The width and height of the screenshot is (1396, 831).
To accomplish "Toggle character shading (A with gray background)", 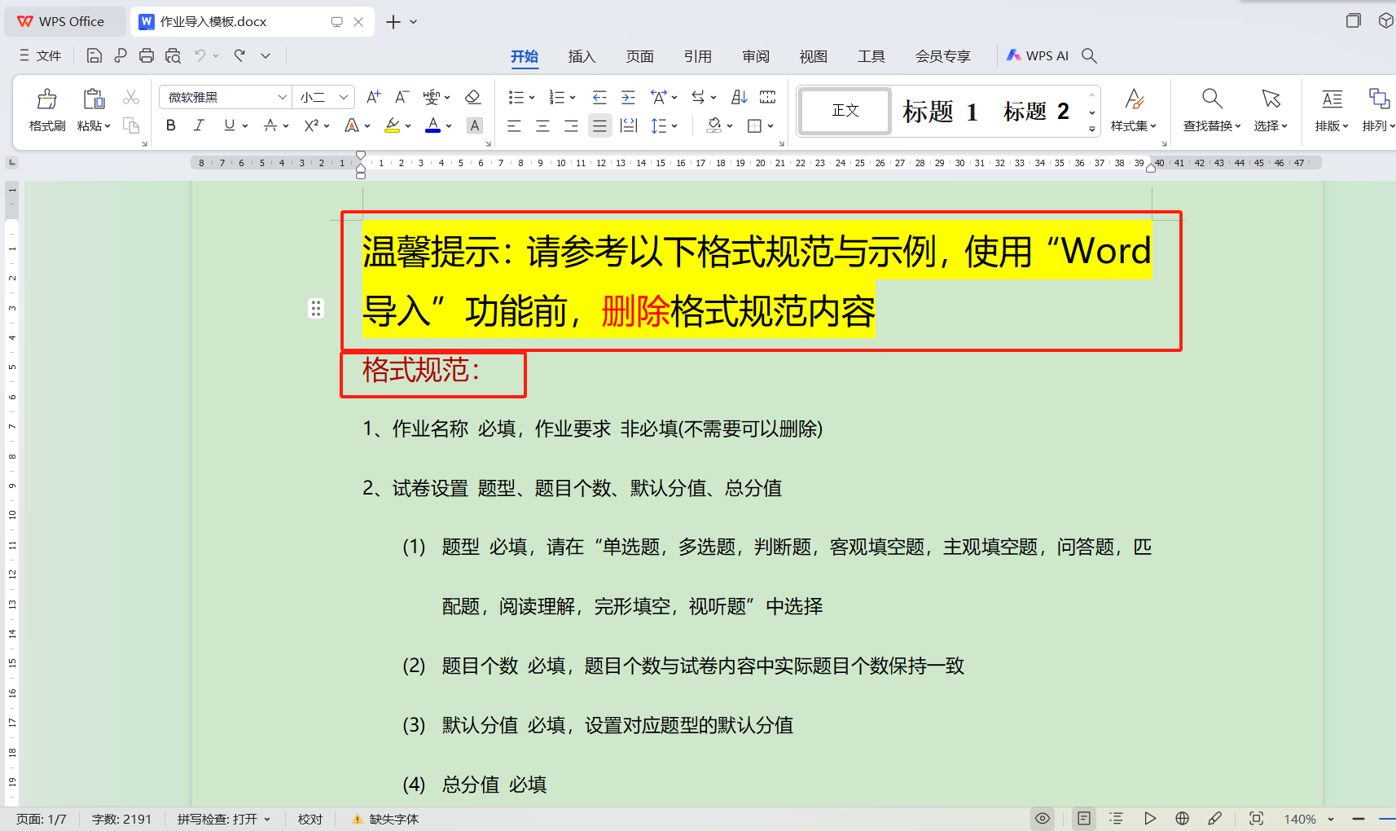I will (475, 125).
